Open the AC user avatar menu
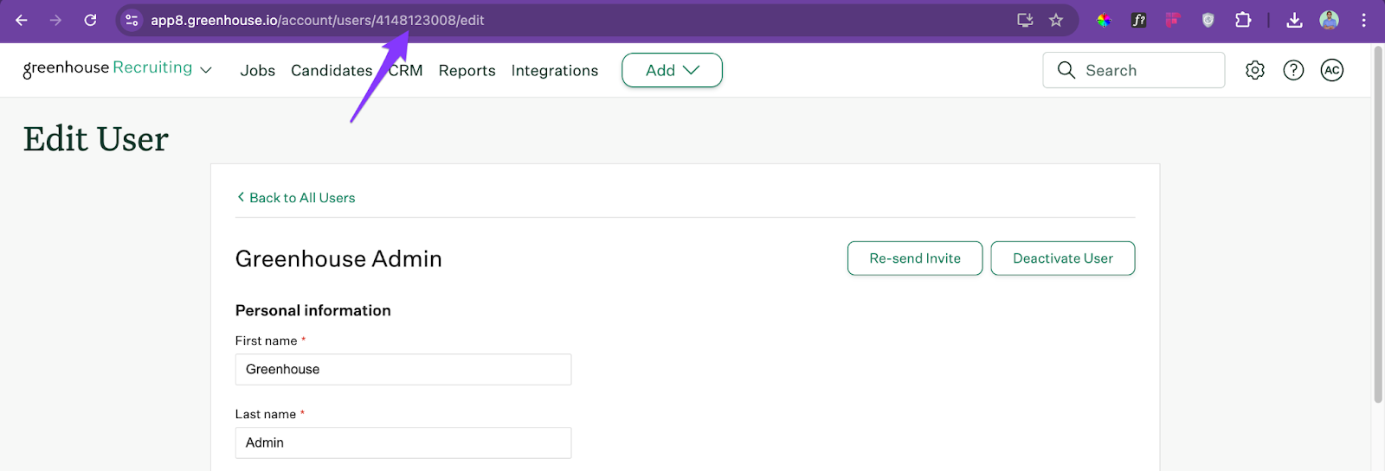The width and height of the screenshot is (1385, 471). pos(1331,70)
